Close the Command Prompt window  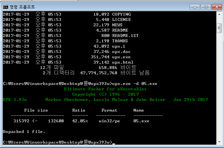215,6
